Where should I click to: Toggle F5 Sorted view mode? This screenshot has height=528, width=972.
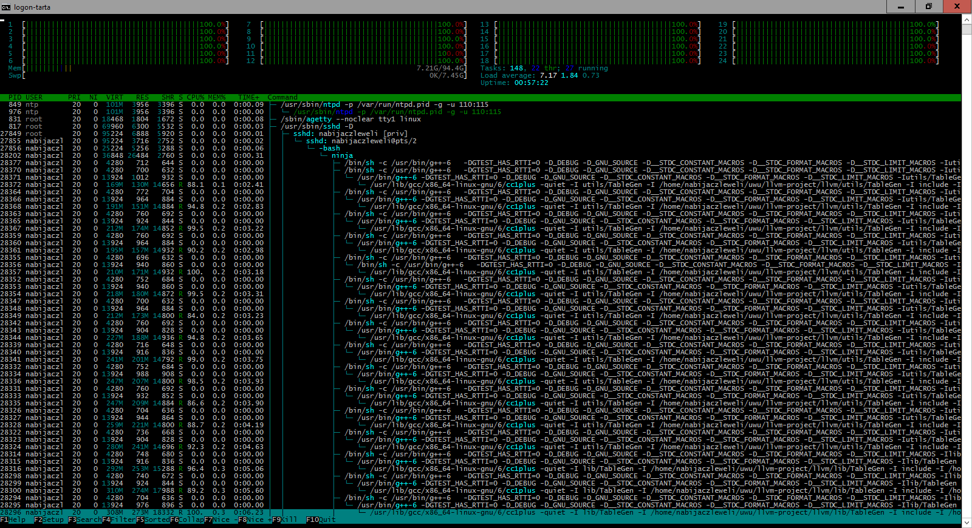click(153, 520)
